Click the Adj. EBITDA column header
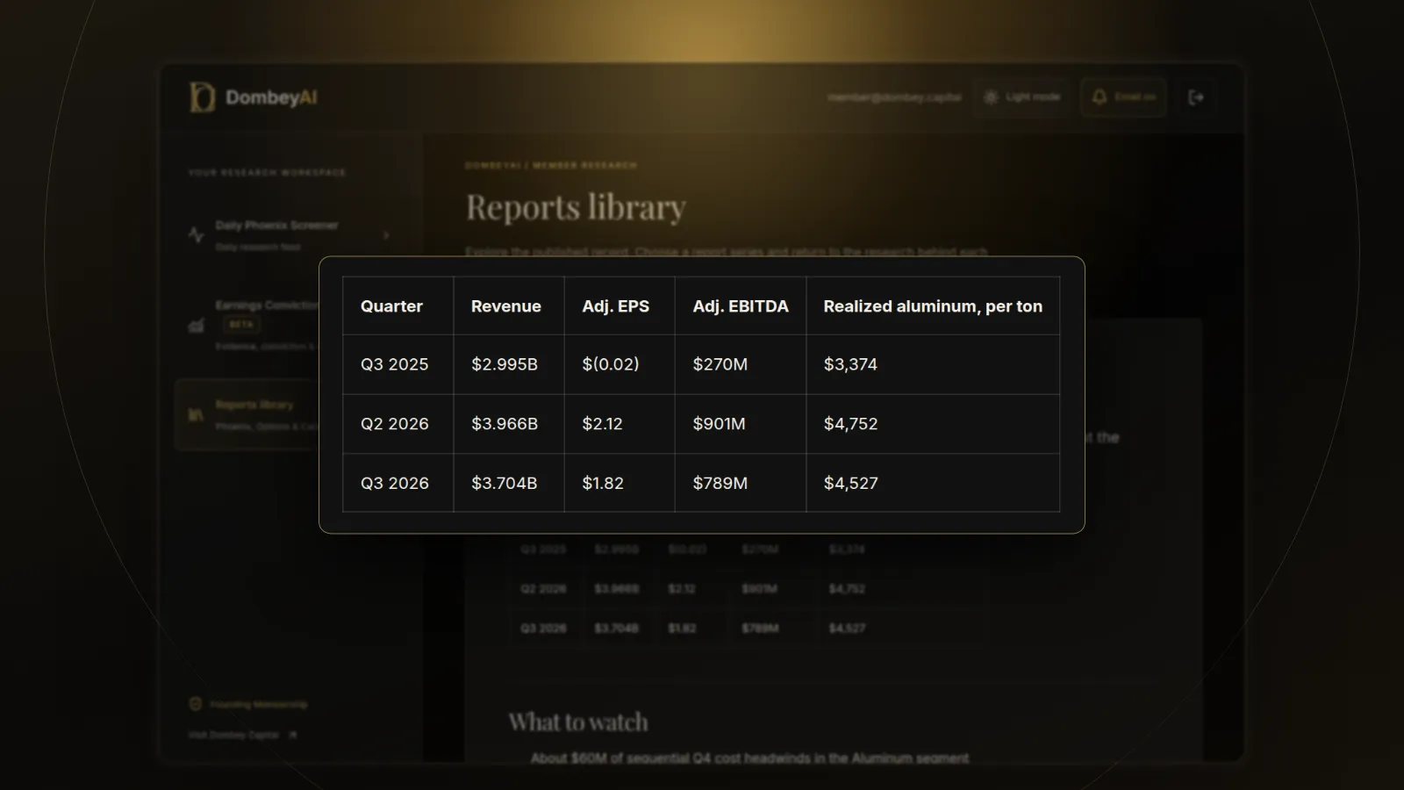Image resolution: width=1404 pixels, height=790 pixels. coord(741,306)
